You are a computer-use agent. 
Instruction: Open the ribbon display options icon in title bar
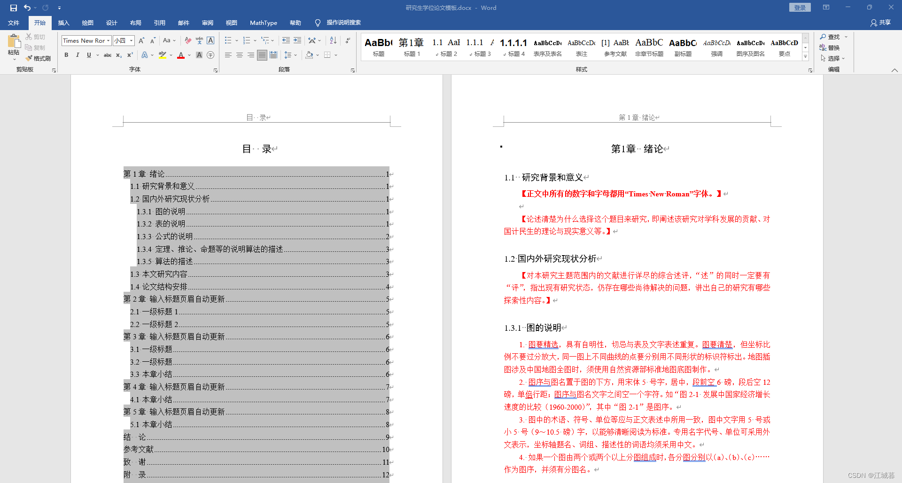click(826, 8)
